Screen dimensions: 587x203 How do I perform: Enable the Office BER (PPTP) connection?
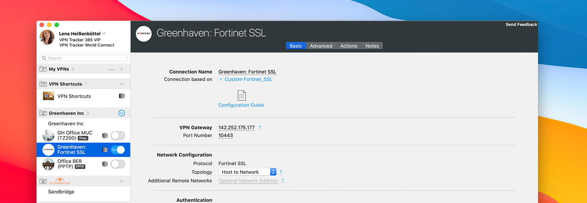point(117,164)
